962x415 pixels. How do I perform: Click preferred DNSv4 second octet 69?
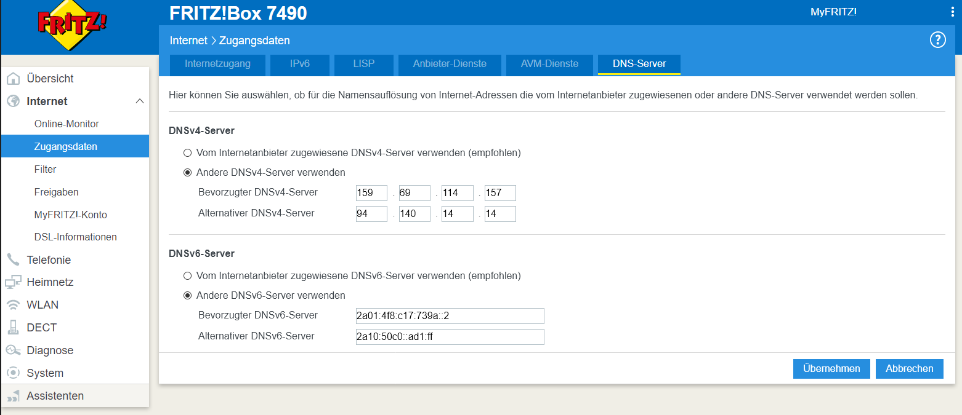pos(414,193)
